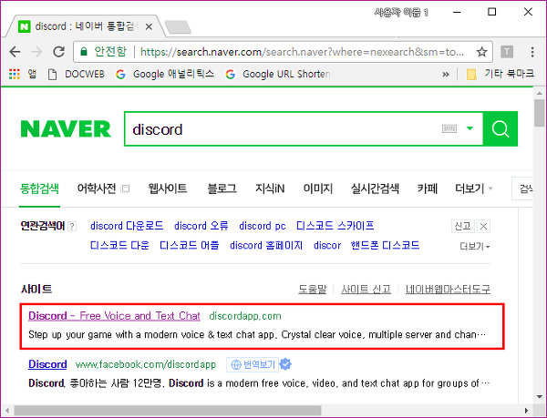Close the related searches with X button
Screen dimensions: 547x418
tap(483, 227)
